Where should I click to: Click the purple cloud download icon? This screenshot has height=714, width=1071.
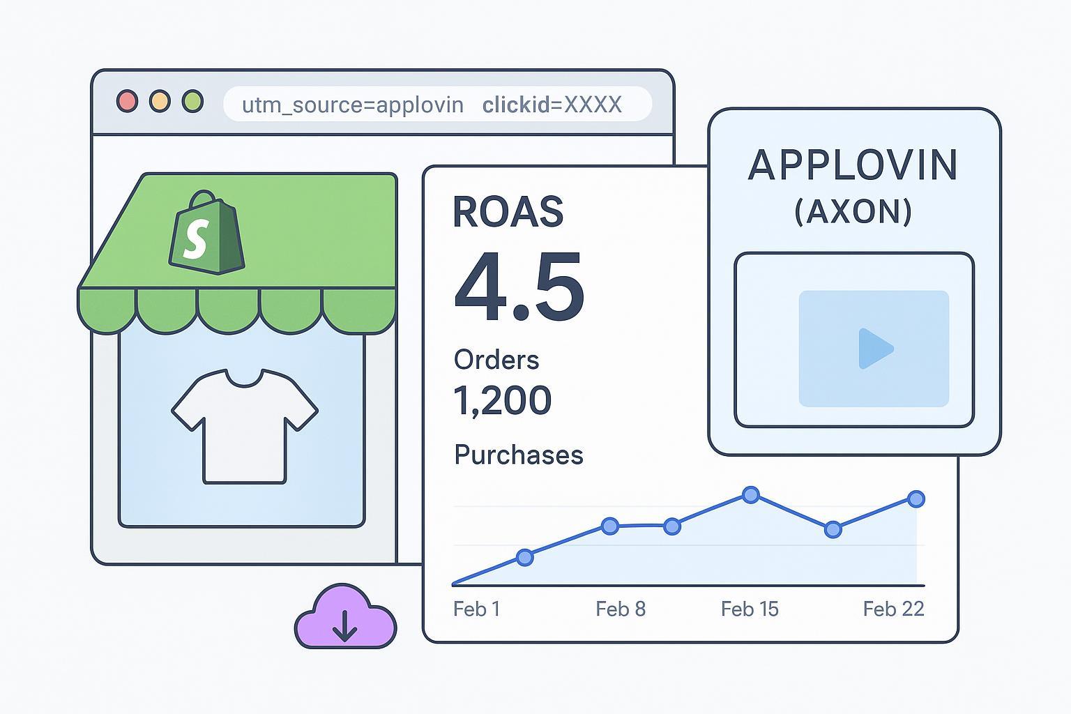tap(345, 617)
